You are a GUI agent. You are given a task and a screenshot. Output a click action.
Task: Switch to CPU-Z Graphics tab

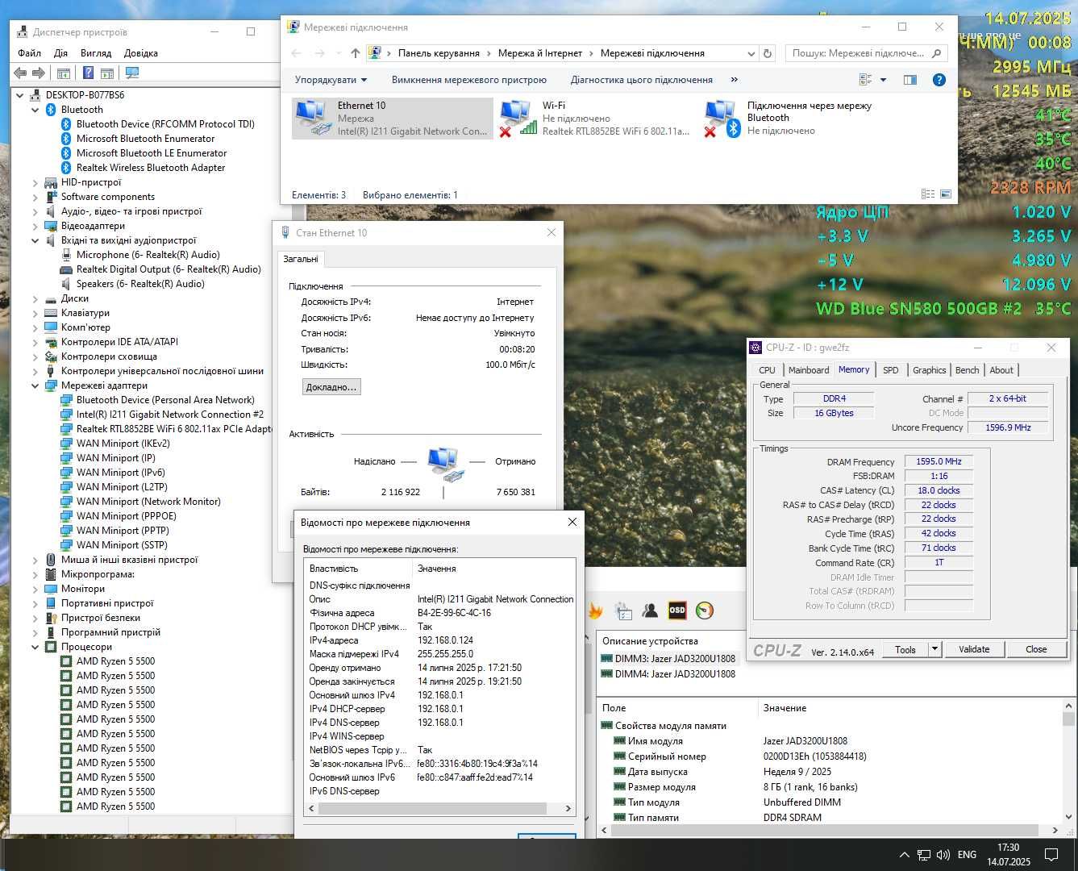[x=930, y=370]
